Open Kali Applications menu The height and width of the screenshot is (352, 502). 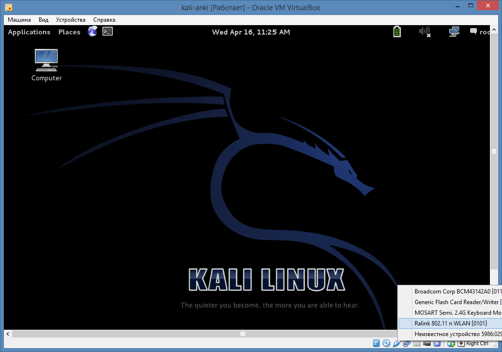(x=29, y=32)
